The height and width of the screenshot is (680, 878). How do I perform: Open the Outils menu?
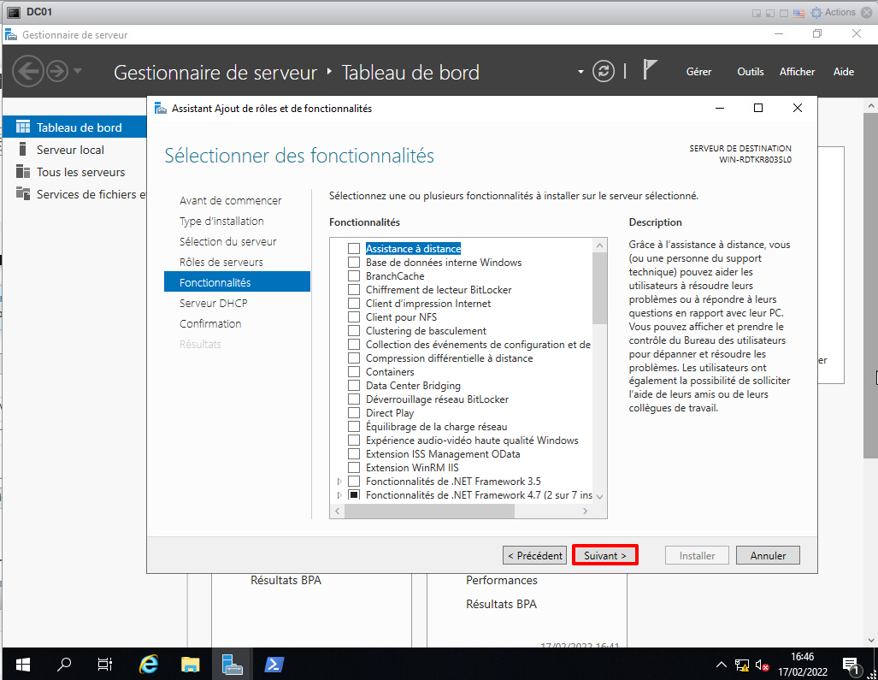pyautogui.click(x=750, y=72)
